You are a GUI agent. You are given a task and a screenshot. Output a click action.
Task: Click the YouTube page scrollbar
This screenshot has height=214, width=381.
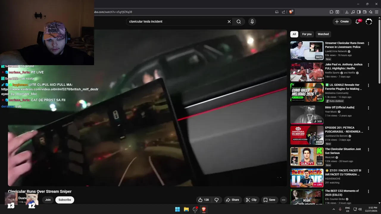tap(379, 51)
